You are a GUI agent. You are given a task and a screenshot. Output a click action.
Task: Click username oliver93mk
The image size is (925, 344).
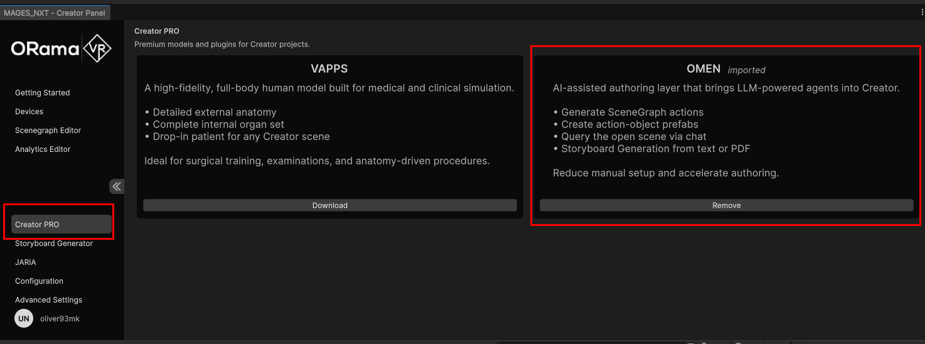(x=60, y=318)
